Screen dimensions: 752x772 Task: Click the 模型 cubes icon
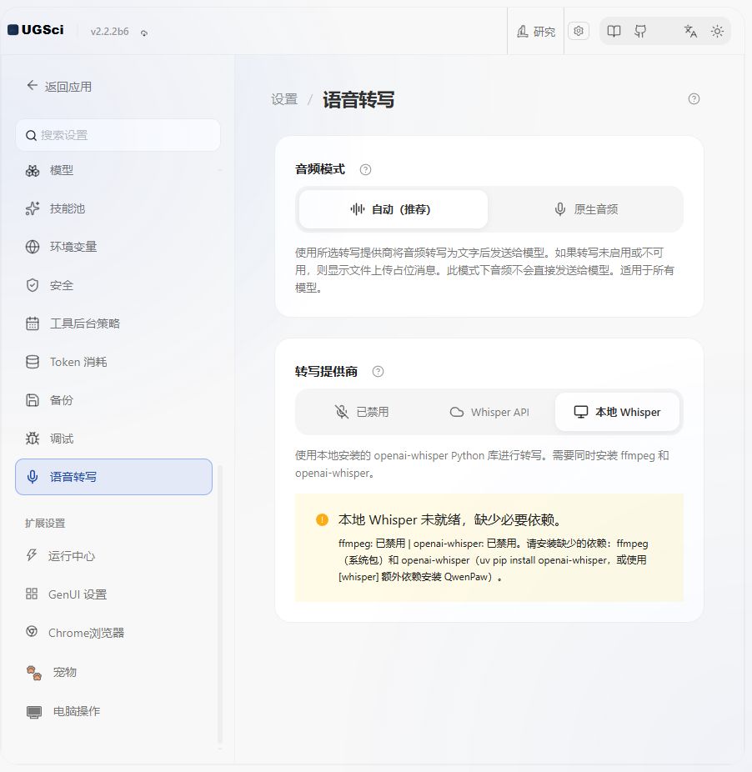coord(33,171)
